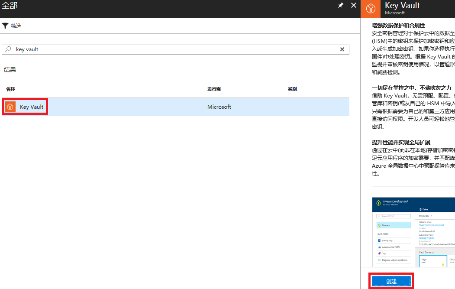The image size is (455, 289).
Task: Sort by 类别 column header
Action: pos(292,89)
